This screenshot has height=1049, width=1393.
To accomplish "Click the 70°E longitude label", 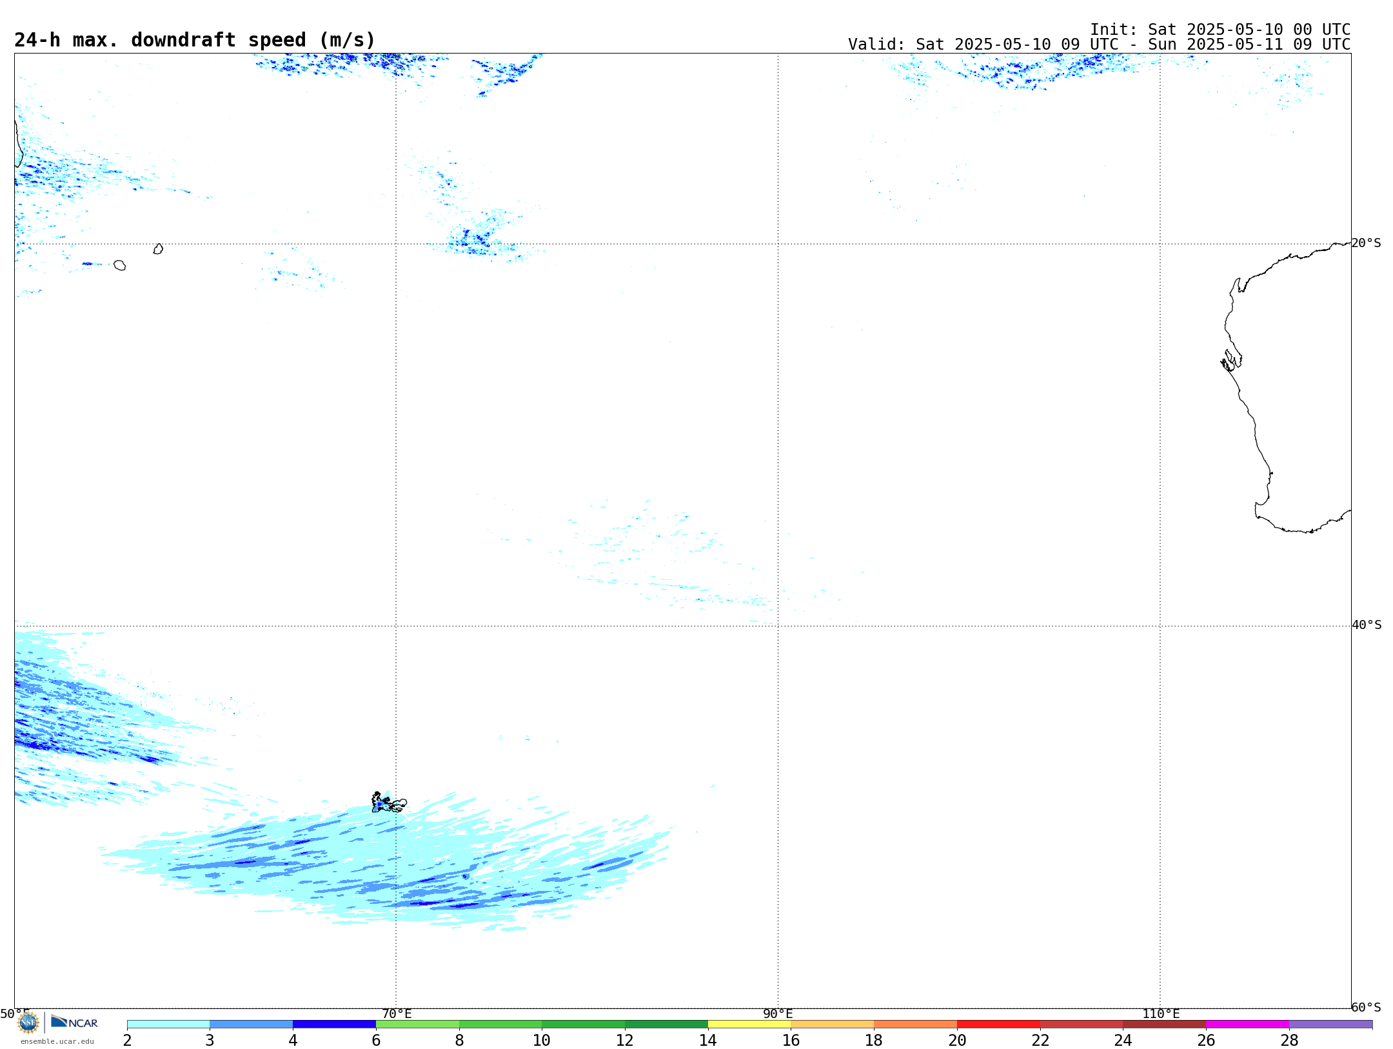I will coord(397,1014).
